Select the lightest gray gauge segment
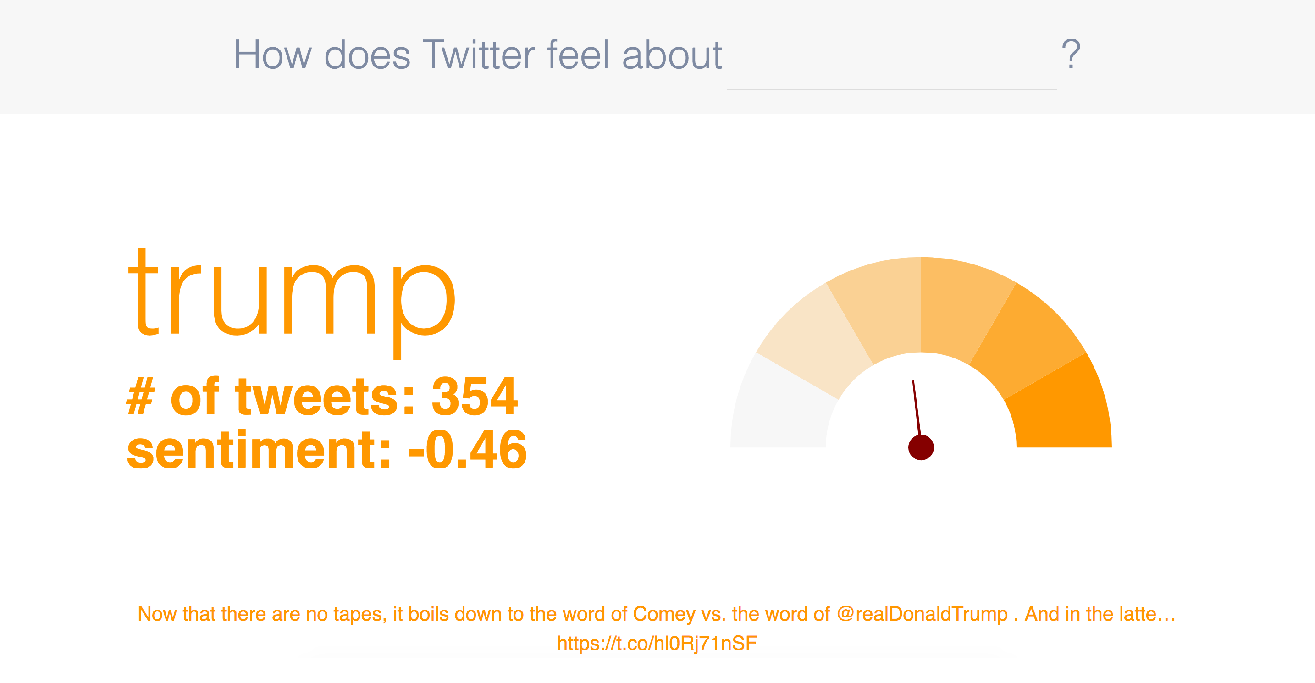The height and width of the screenshot is (683, 1315). [781, 408]
